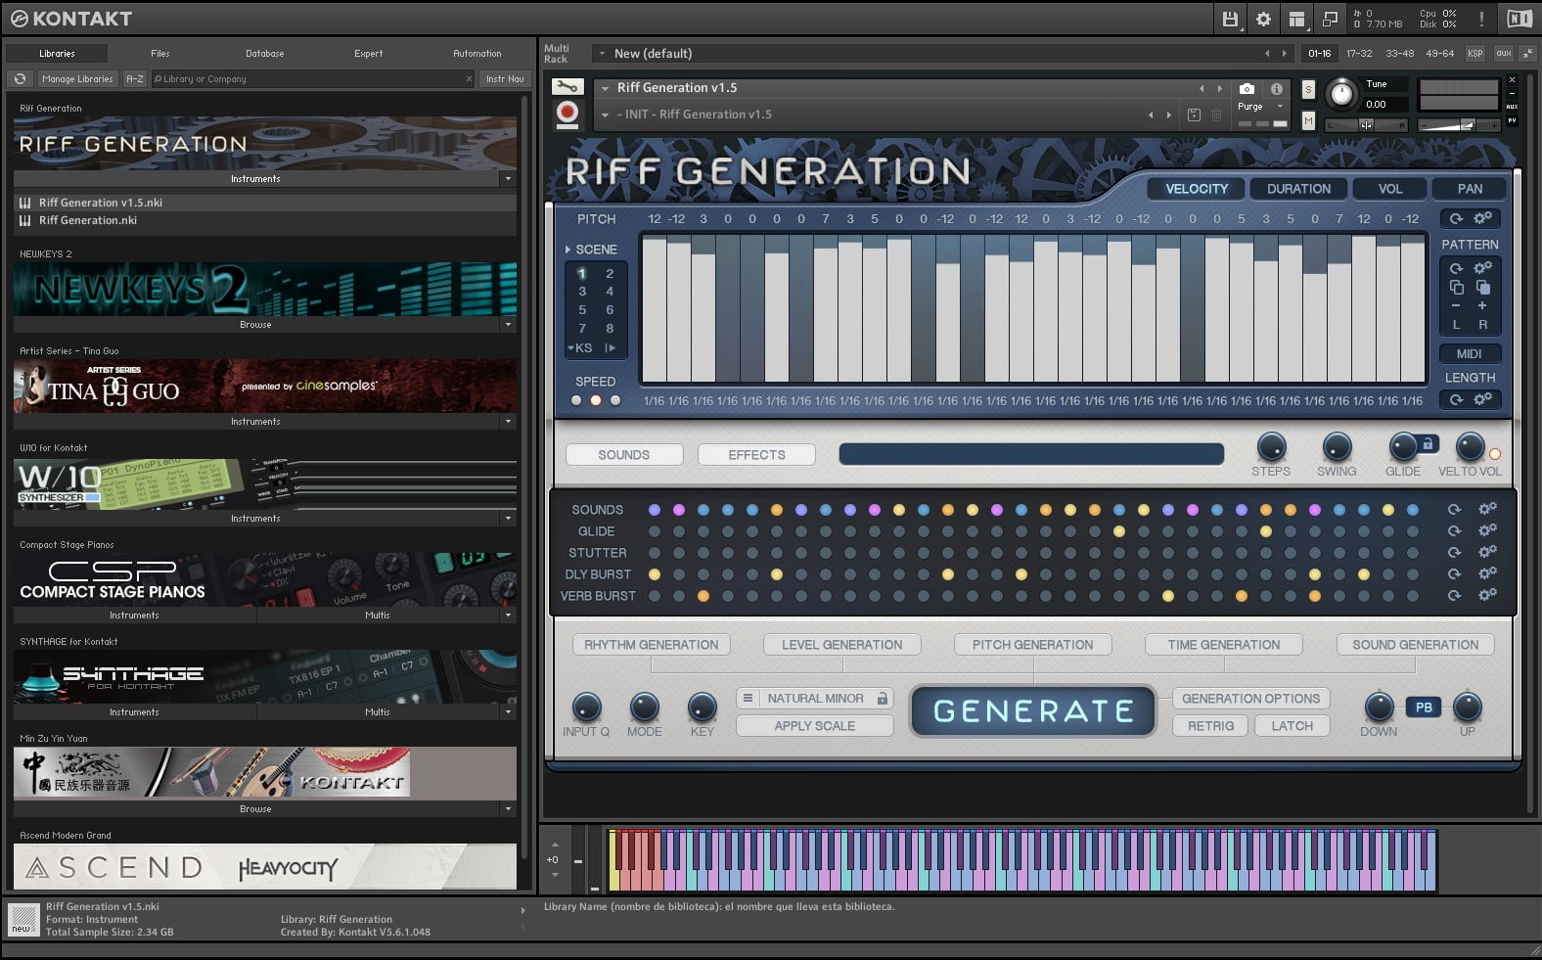
Task: Open pattern randomize gears icon
Action: pos(1483,268)
